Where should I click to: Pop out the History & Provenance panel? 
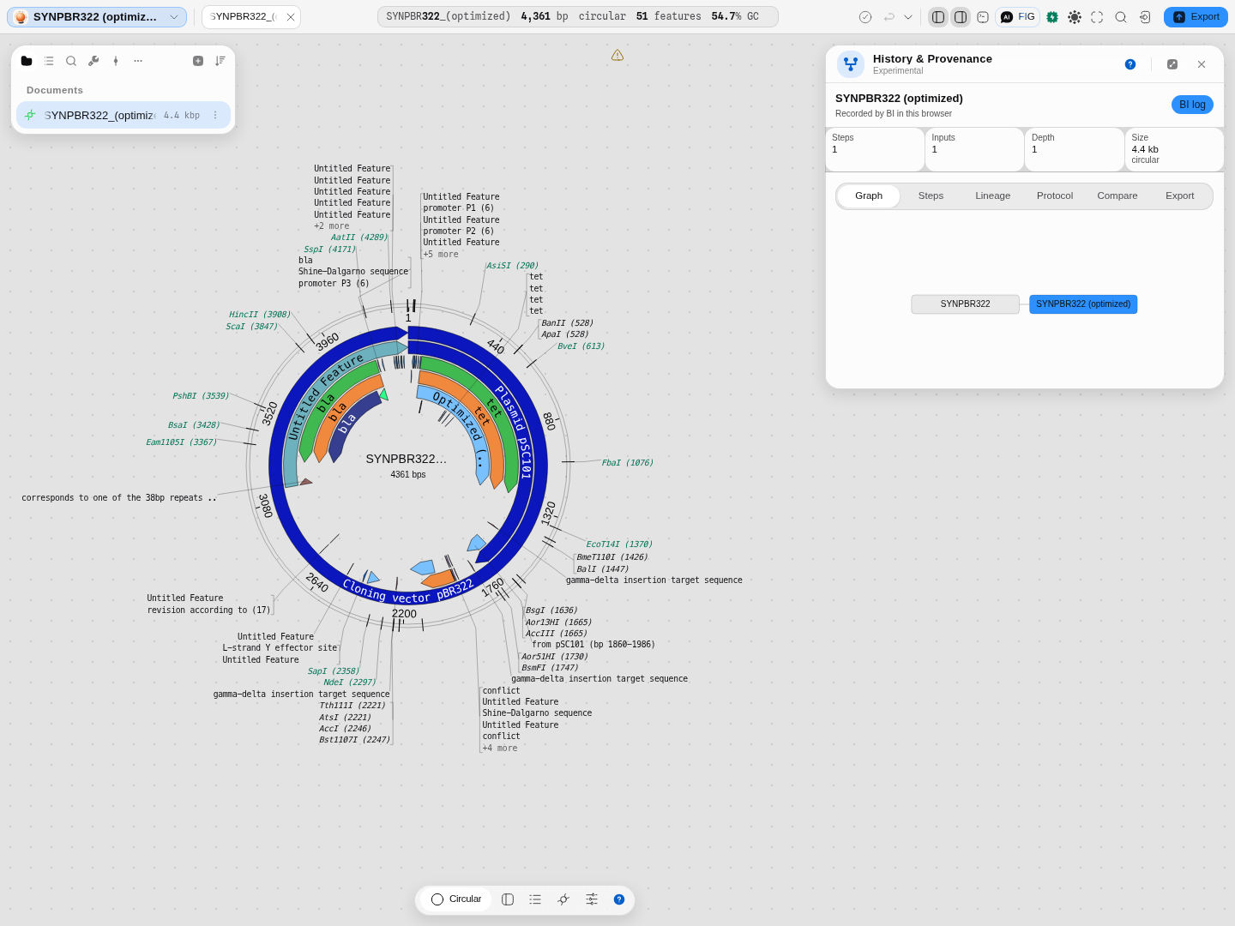point(1172,64)
